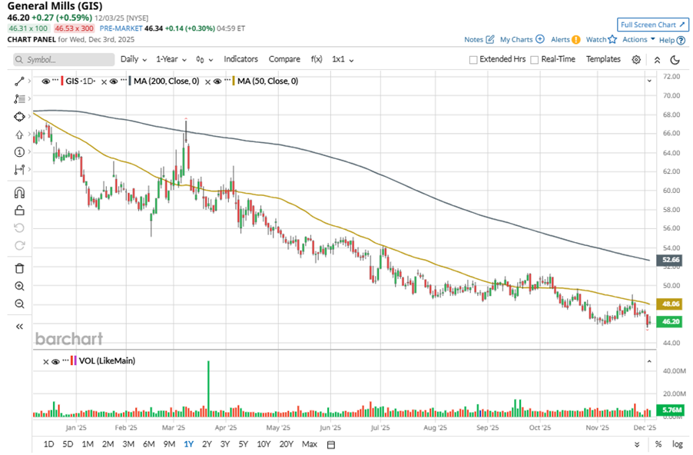Screen dimensions: 693x455
Task: Open the Fibonacci tools group
Action: [19, 99]
